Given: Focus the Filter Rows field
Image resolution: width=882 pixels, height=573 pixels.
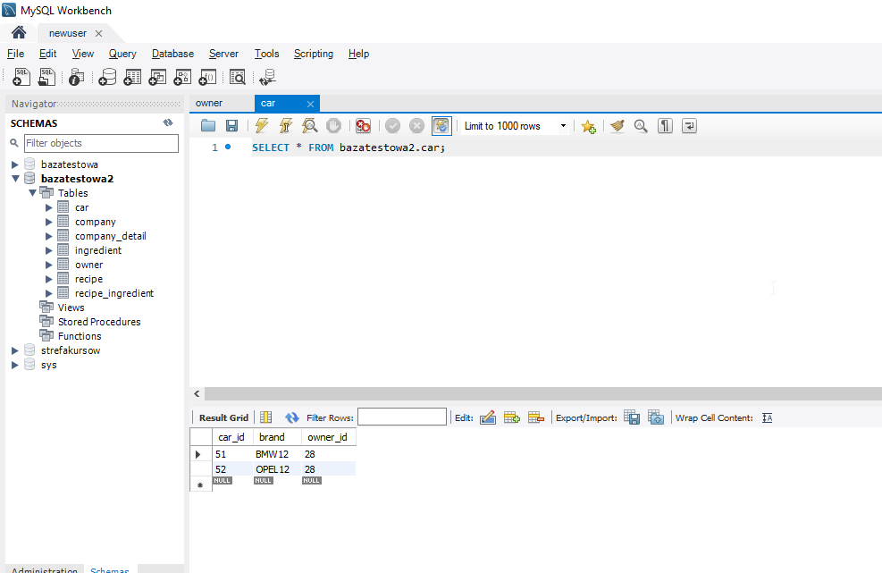Looking at the screenshot, I should coord(402,417).
